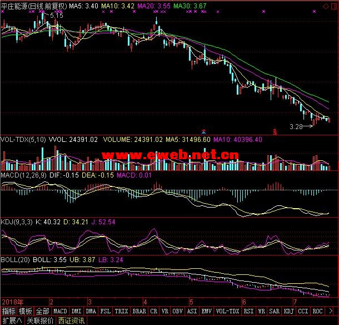The image size is (339, 325).
Task: Click the DIF: -0.15 value
Action: [64, 175]
